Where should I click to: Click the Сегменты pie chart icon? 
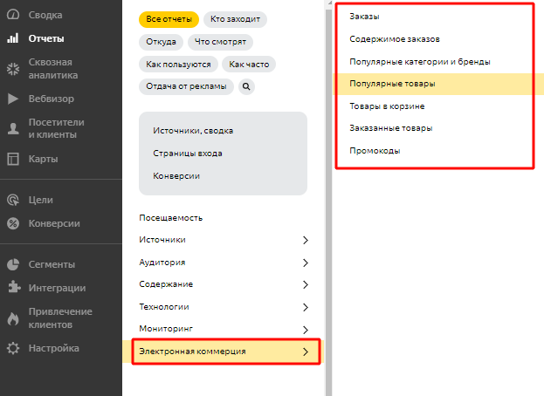click(x=13, y=264)
